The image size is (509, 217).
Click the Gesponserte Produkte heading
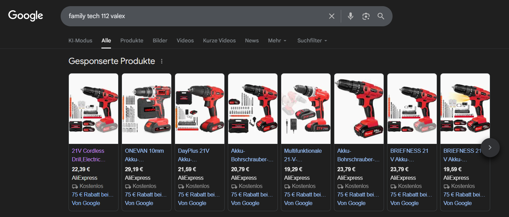[112, 61]
